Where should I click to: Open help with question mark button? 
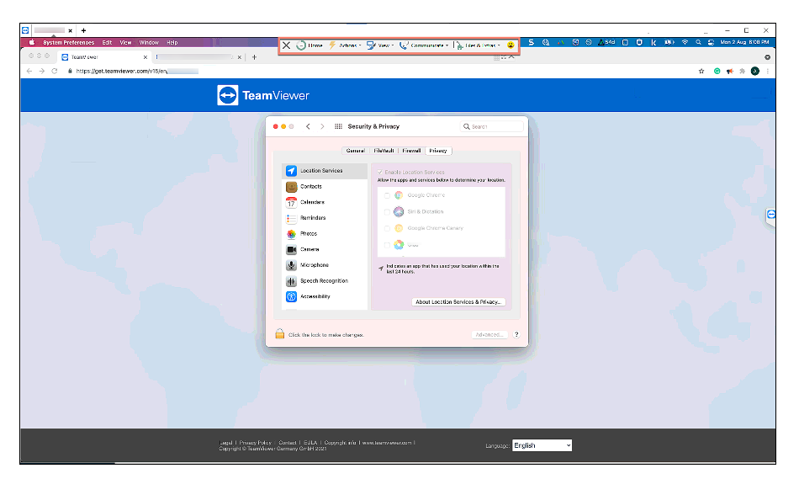point(516,335)
